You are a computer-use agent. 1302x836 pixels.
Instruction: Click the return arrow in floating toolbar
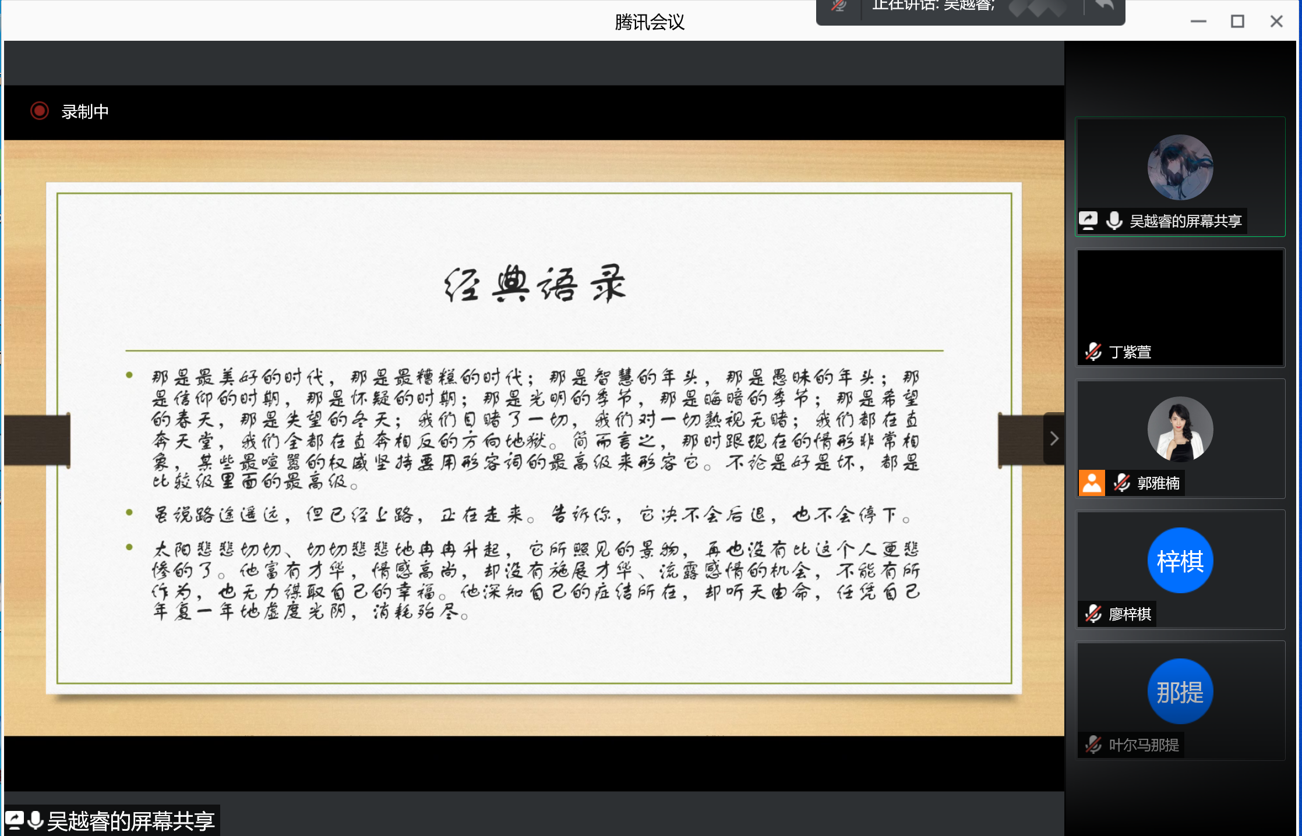[1104, 6]
